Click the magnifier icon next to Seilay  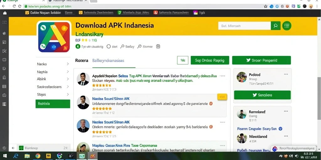tap(122, 46)
